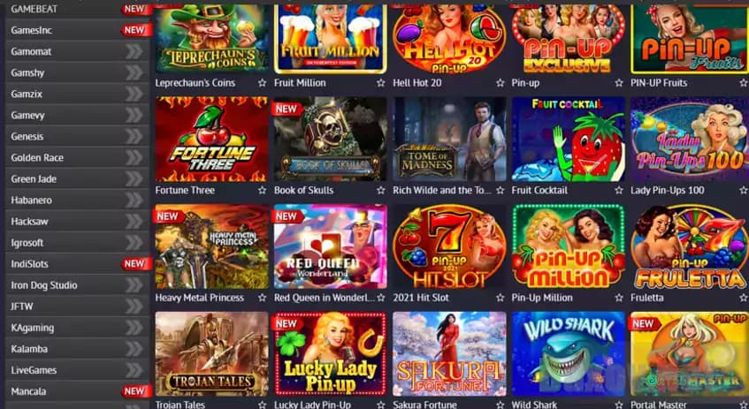Viewport: 749px width, 409px height.
Task: Toggle the favorite star for Fortune Three
Action: pos(263,191)
